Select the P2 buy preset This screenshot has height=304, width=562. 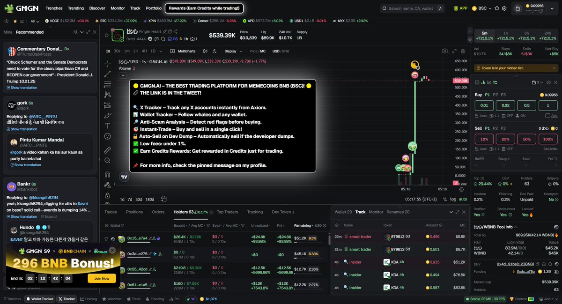pyautogui.click(x=495, y=95)
